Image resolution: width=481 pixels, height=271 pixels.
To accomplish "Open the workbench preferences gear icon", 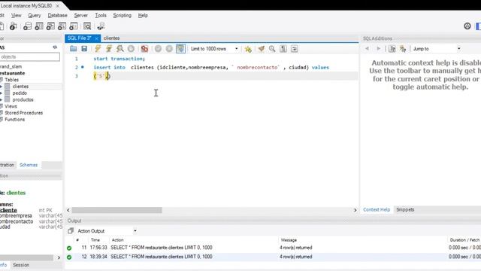I will pos(467,26).
